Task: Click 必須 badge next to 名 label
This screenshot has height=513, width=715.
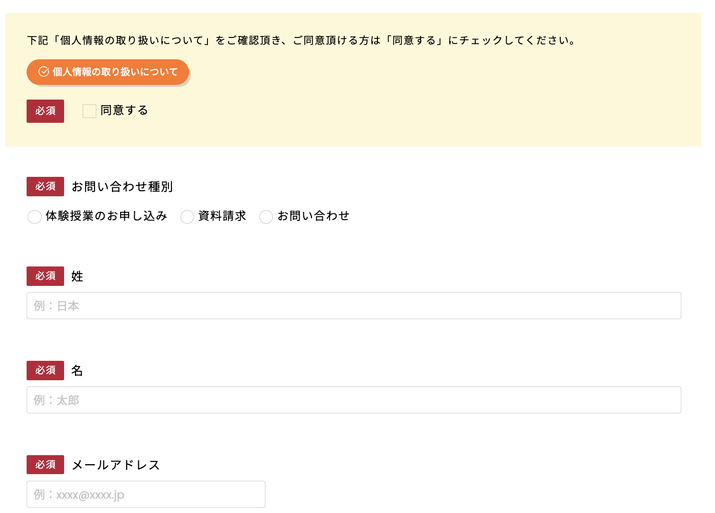Action: (45, 370)
